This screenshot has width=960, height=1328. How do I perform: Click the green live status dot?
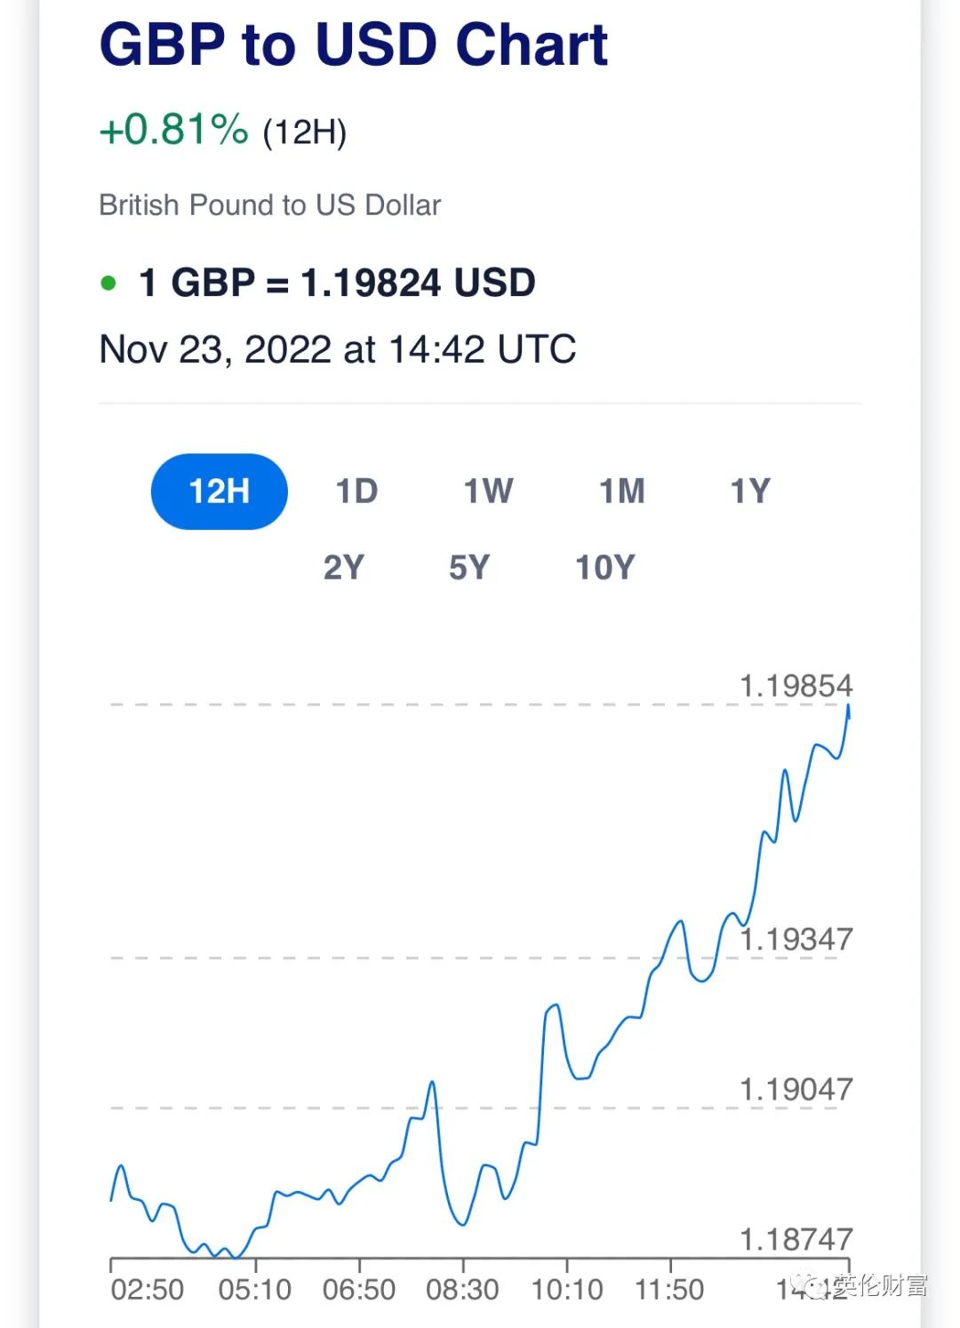[108, 284]
